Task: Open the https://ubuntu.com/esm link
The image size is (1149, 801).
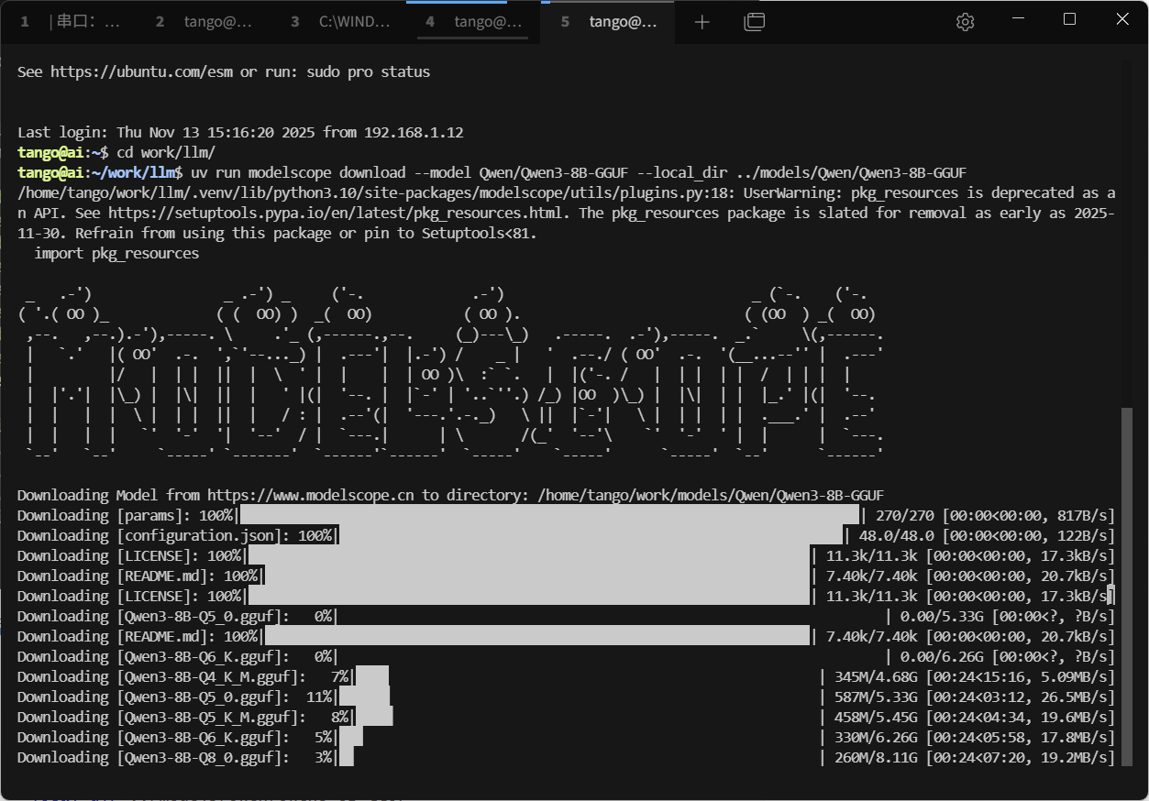Action: point(142,71)
